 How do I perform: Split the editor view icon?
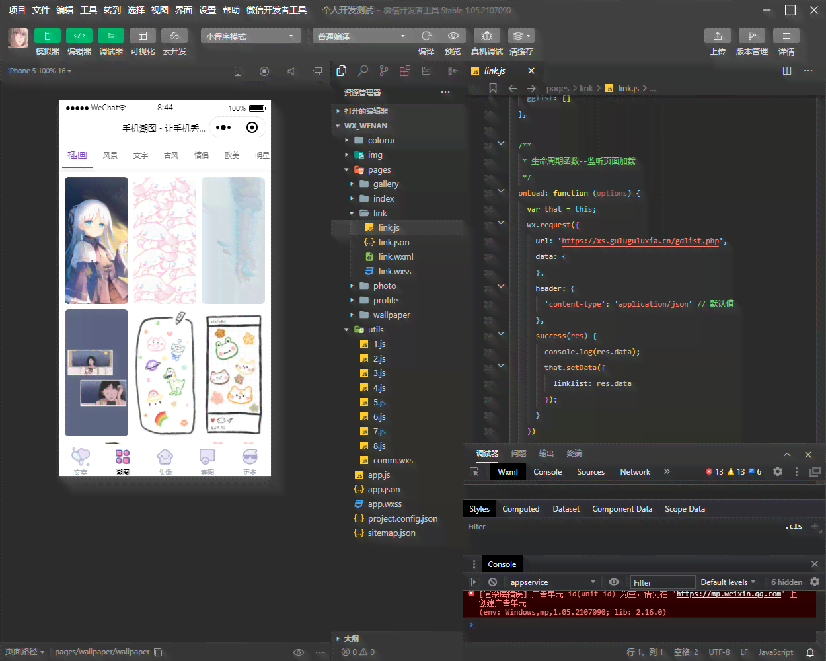(787, 71)
